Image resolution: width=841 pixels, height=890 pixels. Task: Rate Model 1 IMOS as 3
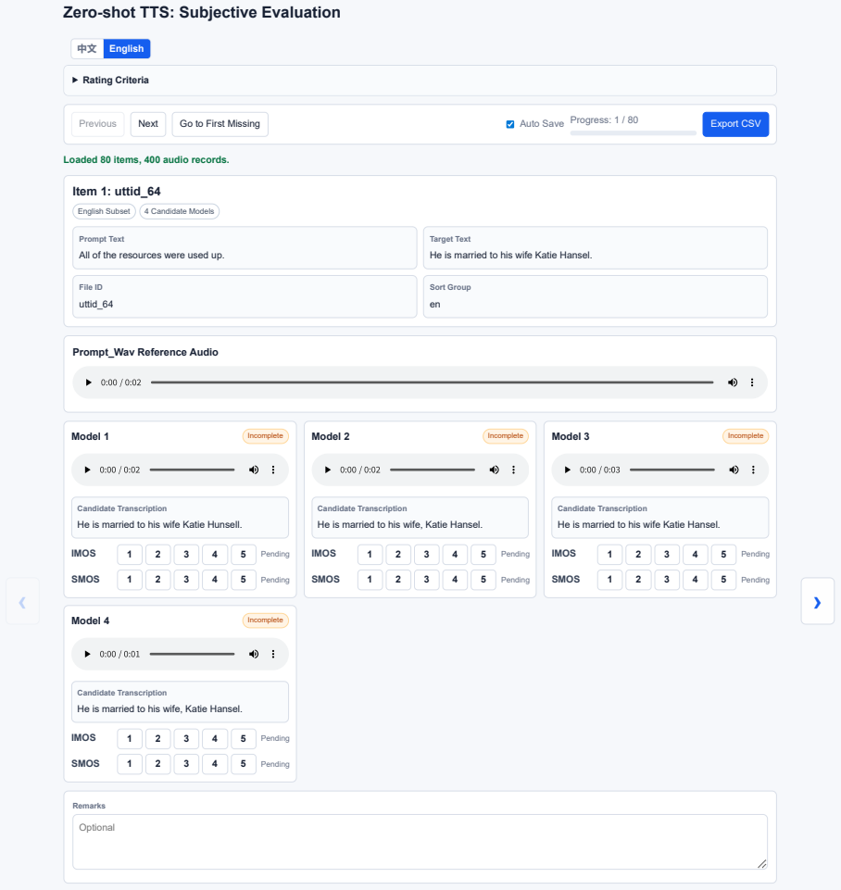coord(186,555)
